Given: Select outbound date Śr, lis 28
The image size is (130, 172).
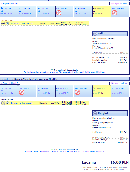Looking at the screenshot, I should point(9,12).
